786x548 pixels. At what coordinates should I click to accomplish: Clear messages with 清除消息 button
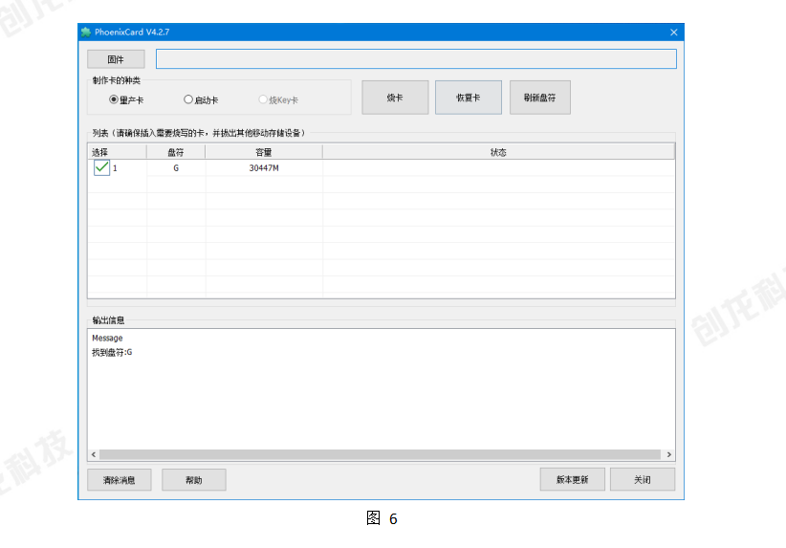point(120,480)
